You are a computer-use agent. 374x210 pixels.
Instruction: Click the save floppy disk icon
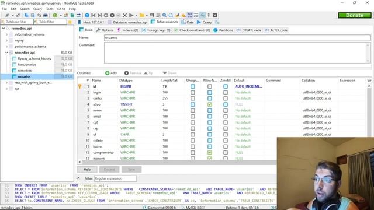tap(152, 15)
